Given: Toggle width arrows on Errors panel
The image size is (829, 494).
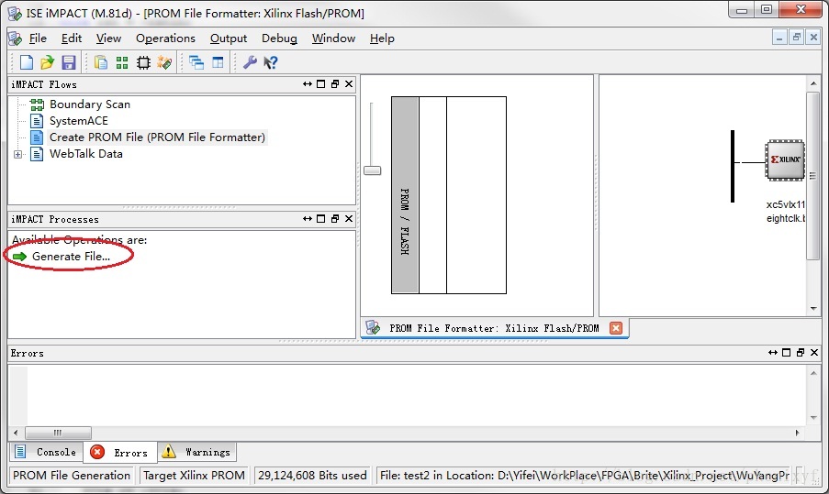Looking at the screenshot, I should (772, 352).
